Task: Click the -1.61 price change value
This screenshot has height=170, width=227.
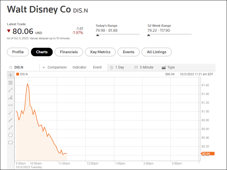Action: 79,29
